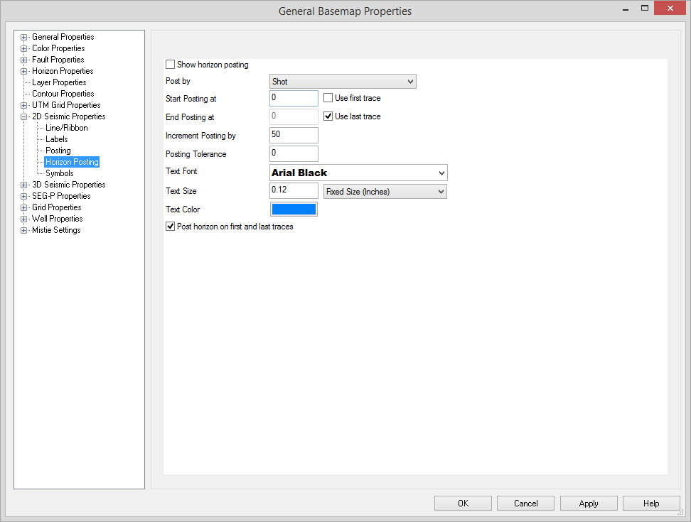Click the Increment Posting by field
The height and width of the screenshot is (522, 691).
click(x=294, y=135)
